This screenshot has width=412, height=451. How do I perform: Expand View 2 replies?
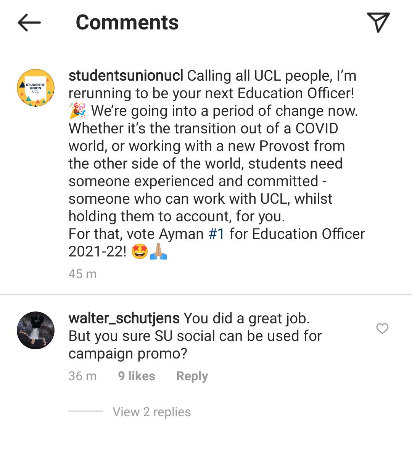(152, 412)
